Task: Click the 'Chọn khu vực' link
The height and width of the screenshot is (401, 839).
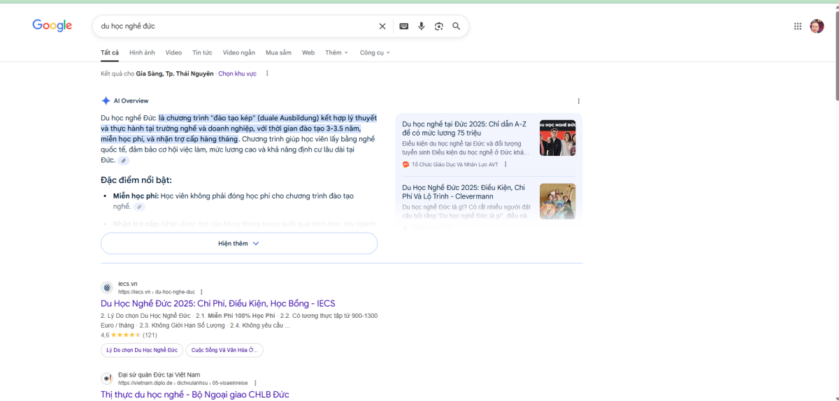Action: [x=237, y=73]
